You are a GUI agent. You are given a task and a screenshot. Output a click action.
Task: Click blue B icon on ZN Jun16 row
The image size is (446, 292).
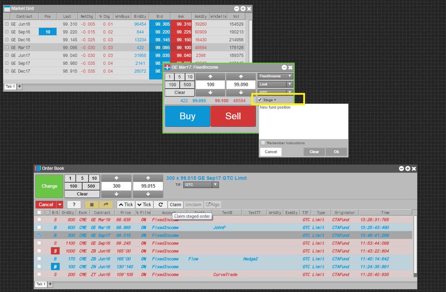[55, 267]
